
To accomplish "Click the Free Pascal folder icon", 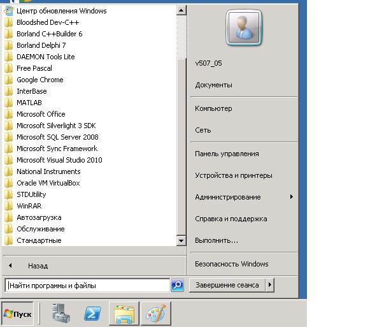I will point(9,68).
